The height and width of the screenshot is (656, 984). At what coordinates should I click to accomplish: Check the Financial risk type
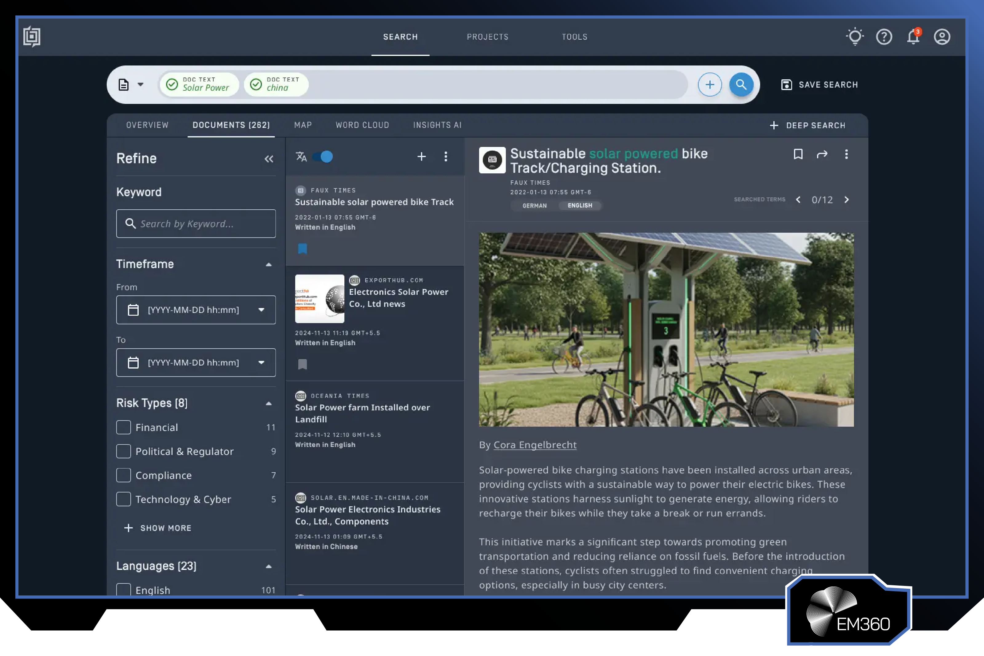coord(123,427)
